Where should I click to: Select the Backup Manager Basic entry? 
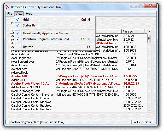26,91
